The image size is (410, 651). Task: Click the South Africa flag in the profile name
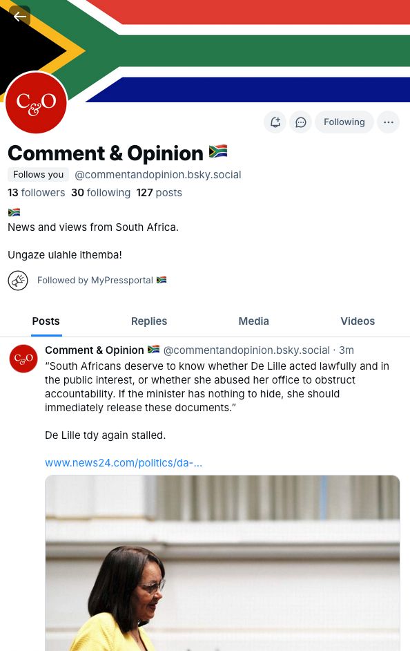pyautogui.click(x=218, y=151)
